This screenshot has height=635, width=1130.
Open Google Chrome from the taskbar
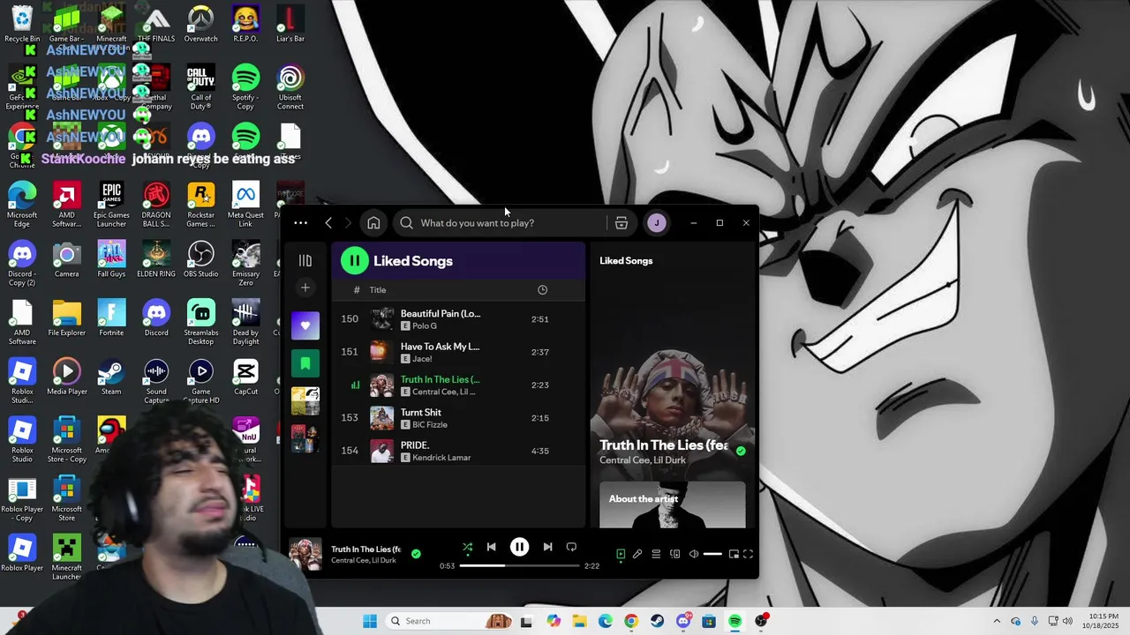[631, 621]
